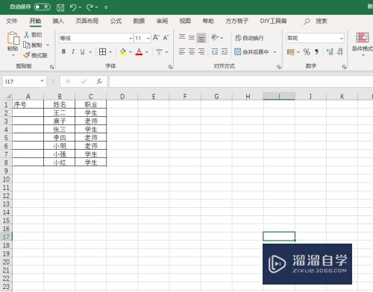The width and height of the screenshot is (373, 292).
Task: Click the Paste clipboard icon
Action: [13, 39]
